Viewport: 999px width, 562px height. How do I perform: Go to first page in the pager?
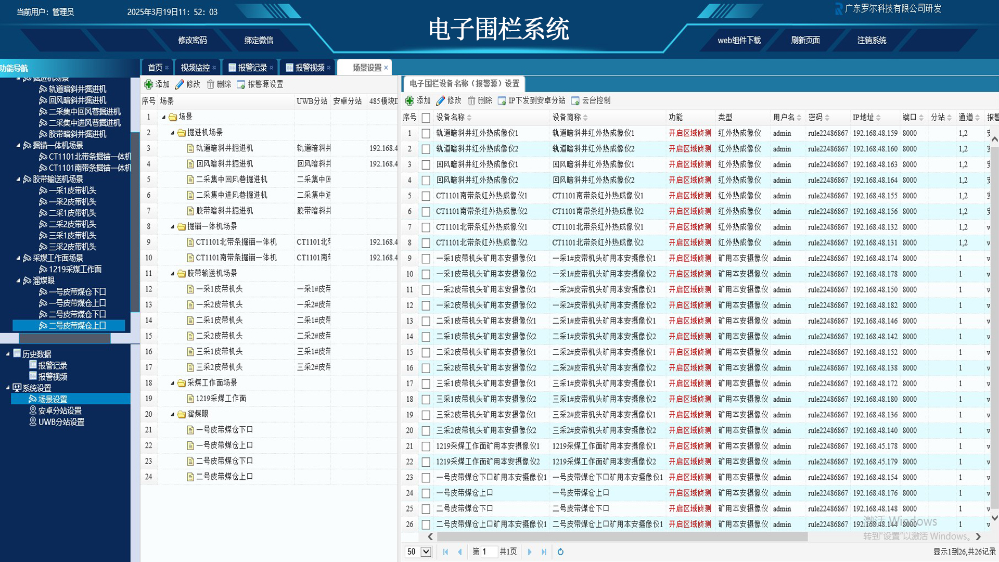coord(445,552)
